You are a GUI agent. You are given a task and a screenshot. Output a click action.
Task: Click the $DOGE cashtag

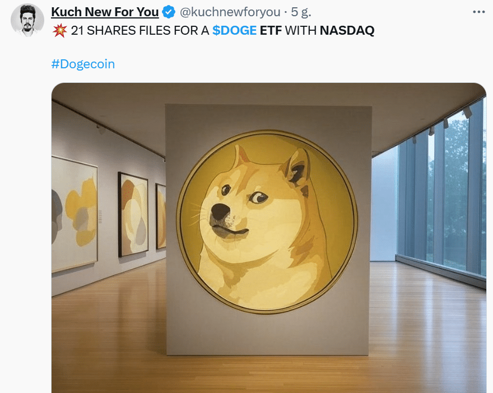click(235, 30)
